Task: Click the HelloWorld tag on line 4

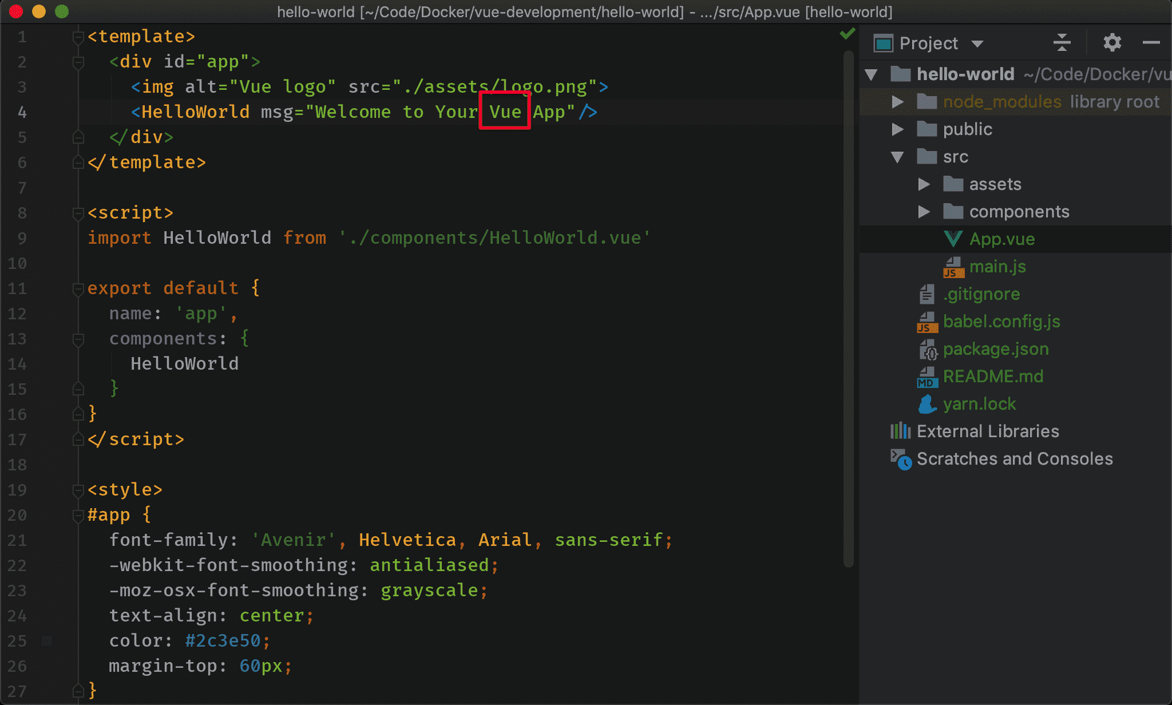Action: coord(195,112)
